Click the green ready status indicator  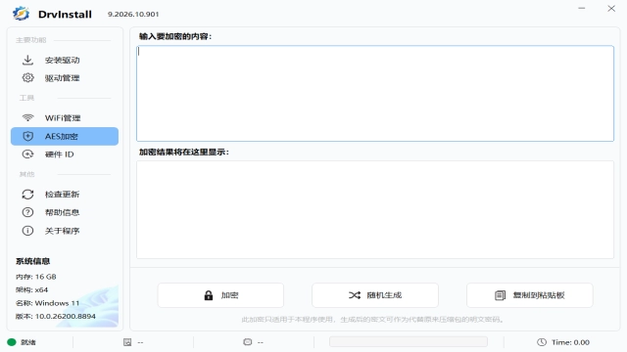11,342
